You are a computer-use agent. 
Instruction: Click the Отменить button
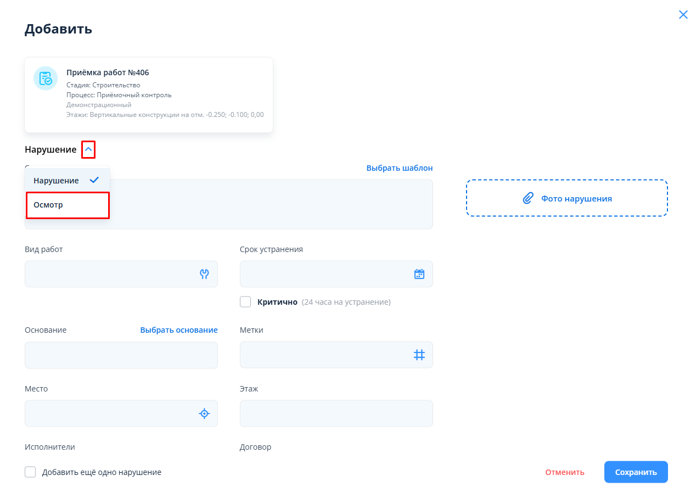[564, 472]
